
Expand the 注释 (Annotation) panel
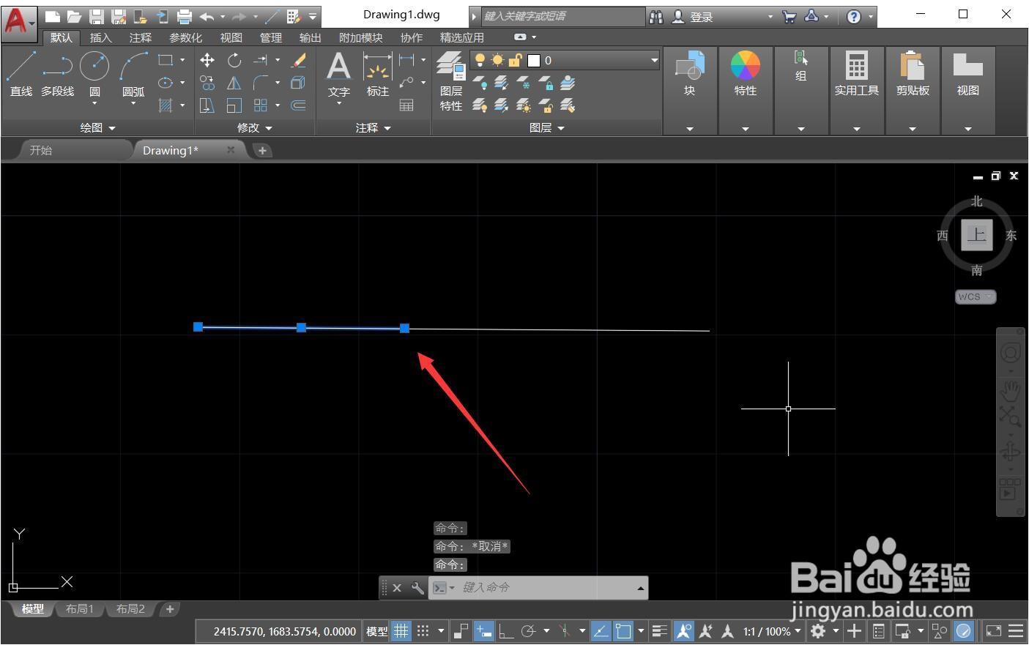point(374,127)
